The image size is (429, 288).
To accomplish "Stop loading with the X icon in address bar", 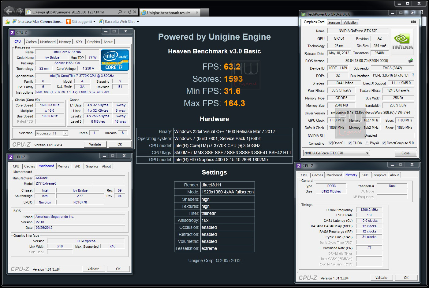I will coord(135,12).
